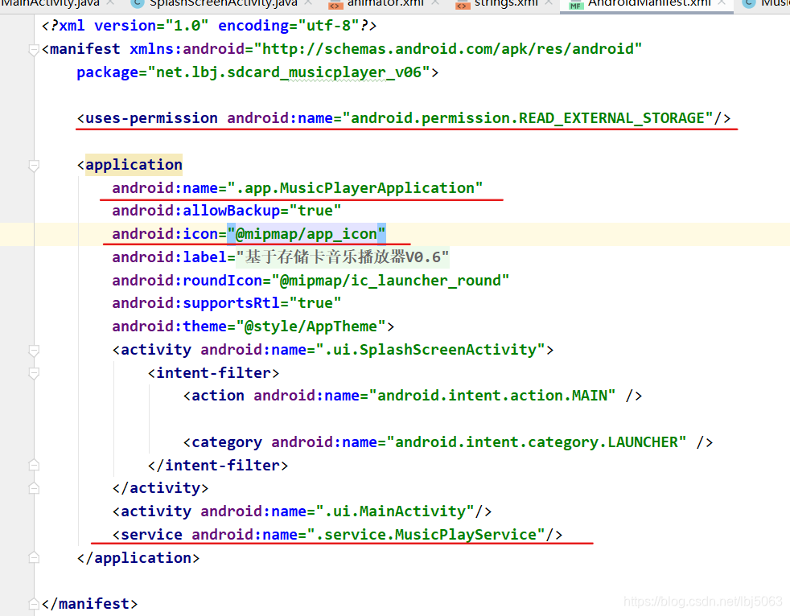Click ".app.MusicPlayerApplication" name value
The width and height of the screenshot is (790, 616).
pyautogui.click(x=355, y=188)
